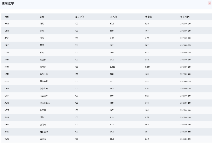Viewport: 212px width, 143px height.
Task: Select the AUD currency code cell
Action: 7,103
